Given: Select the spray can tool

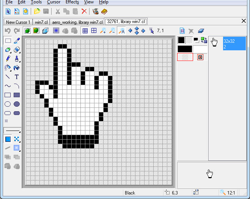Looking at the screenshot, I should point(8,68).
